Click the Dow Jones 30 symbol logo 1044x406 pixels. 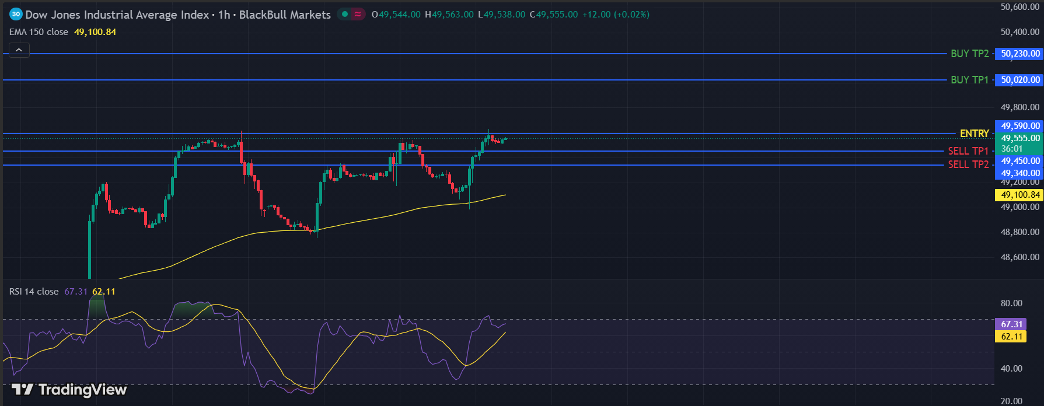click(x=16, y=14)
